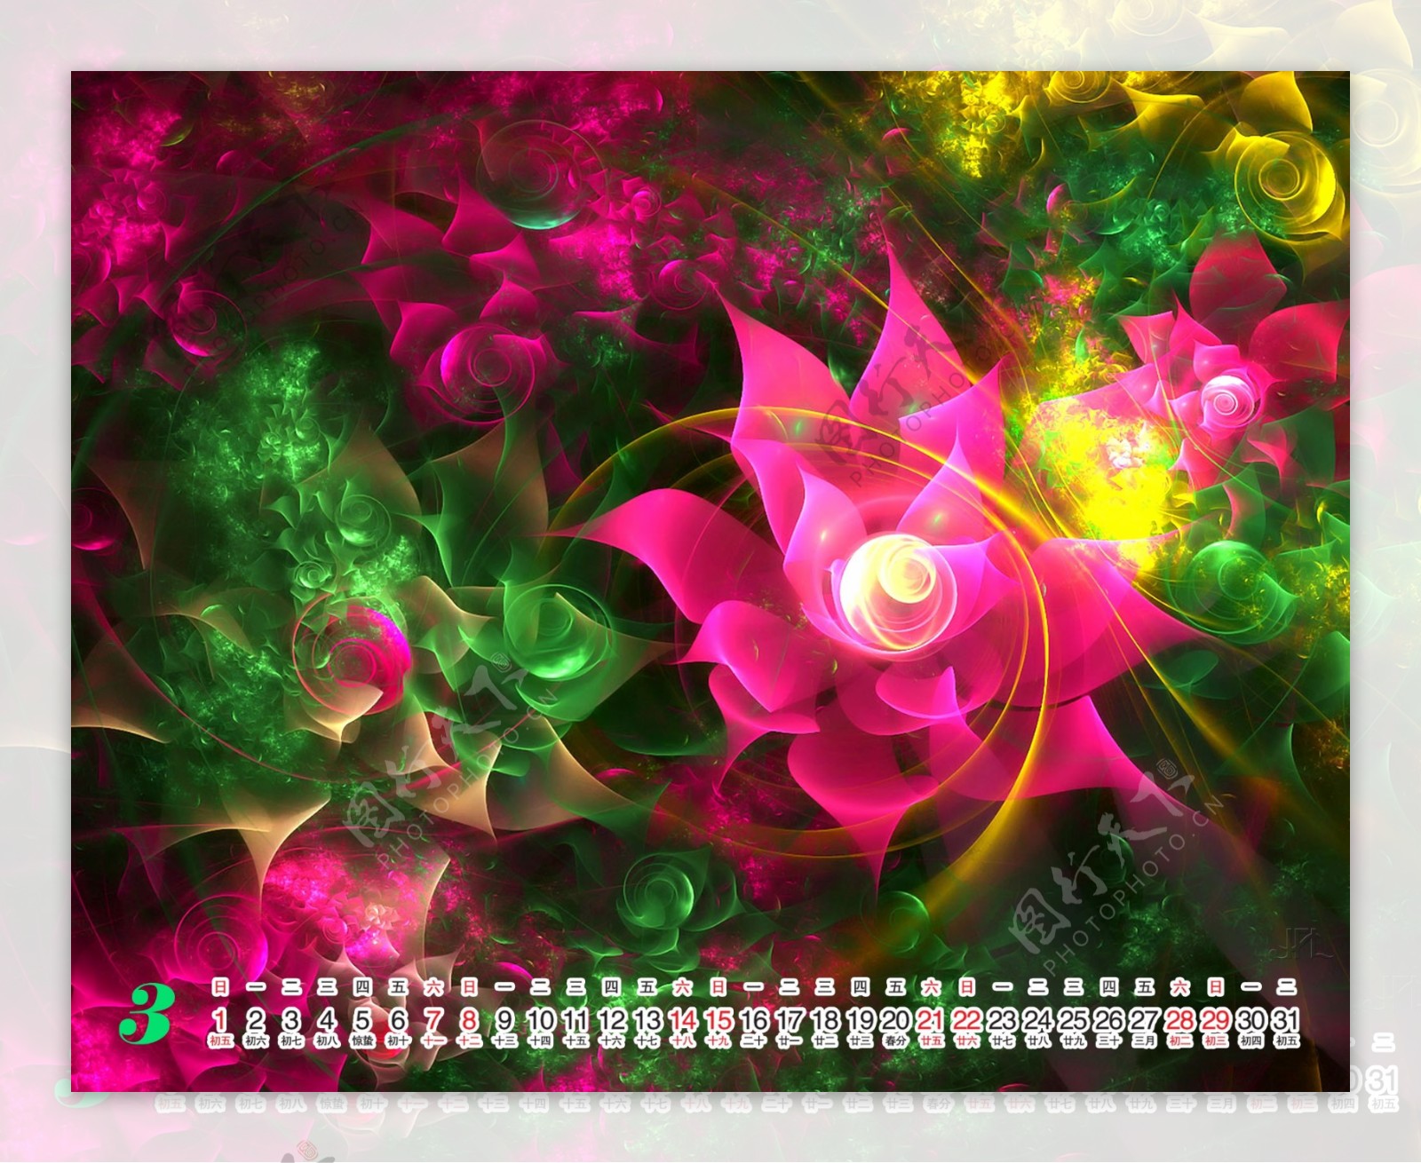Image resolution: width=1421 pixels, height=1163 pixels.
Task: Click lunar label 二十 under date 16
Action: [753, 1040]
